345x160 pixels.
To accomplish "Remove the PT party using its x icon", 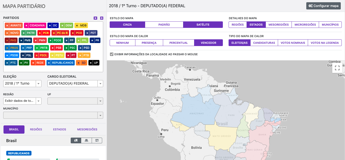I will tap(68, 55).
